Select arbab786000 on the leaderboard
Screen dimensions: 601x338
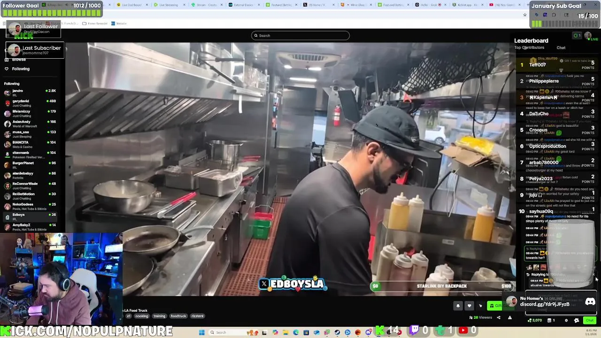click(x=558, y=162)
